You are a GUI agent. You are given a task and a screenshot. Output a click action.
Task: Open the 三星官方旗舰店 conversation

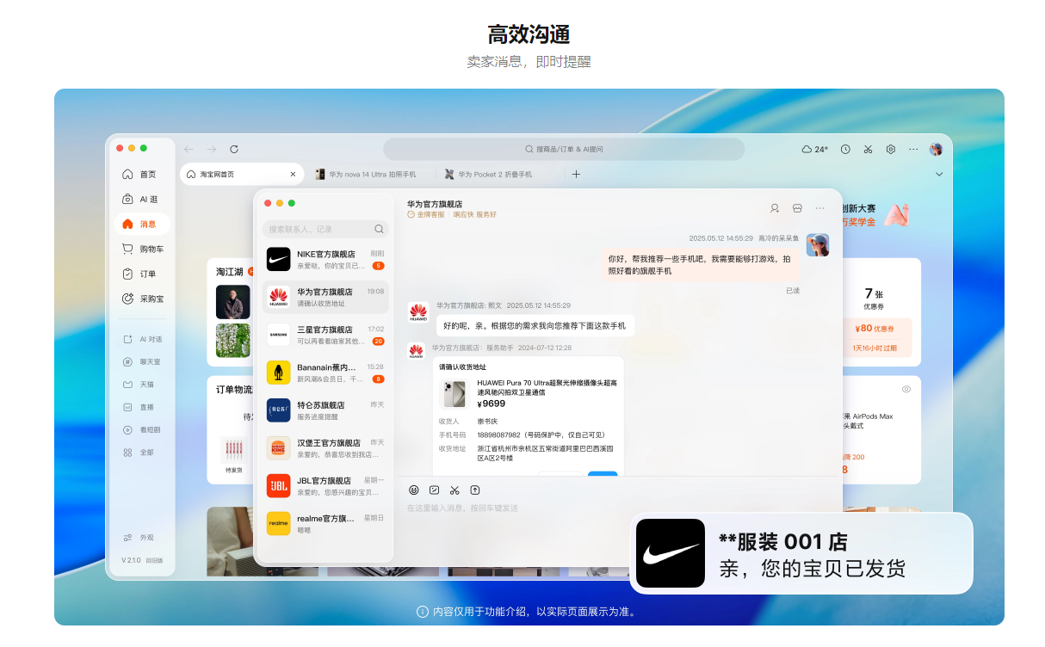325,335
